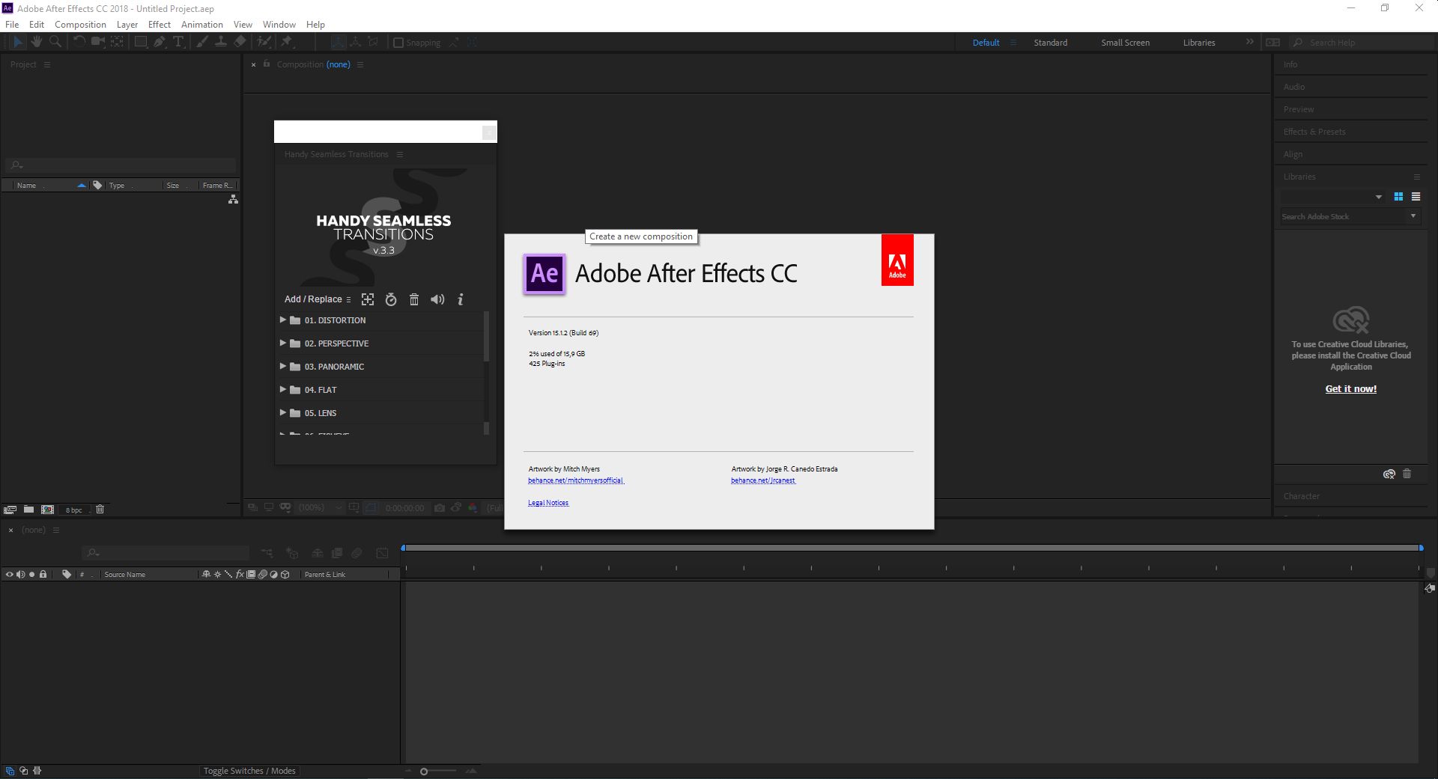
Task: Click Handy Seamless Transitions timer icon
Action: [x=391, y=299]
